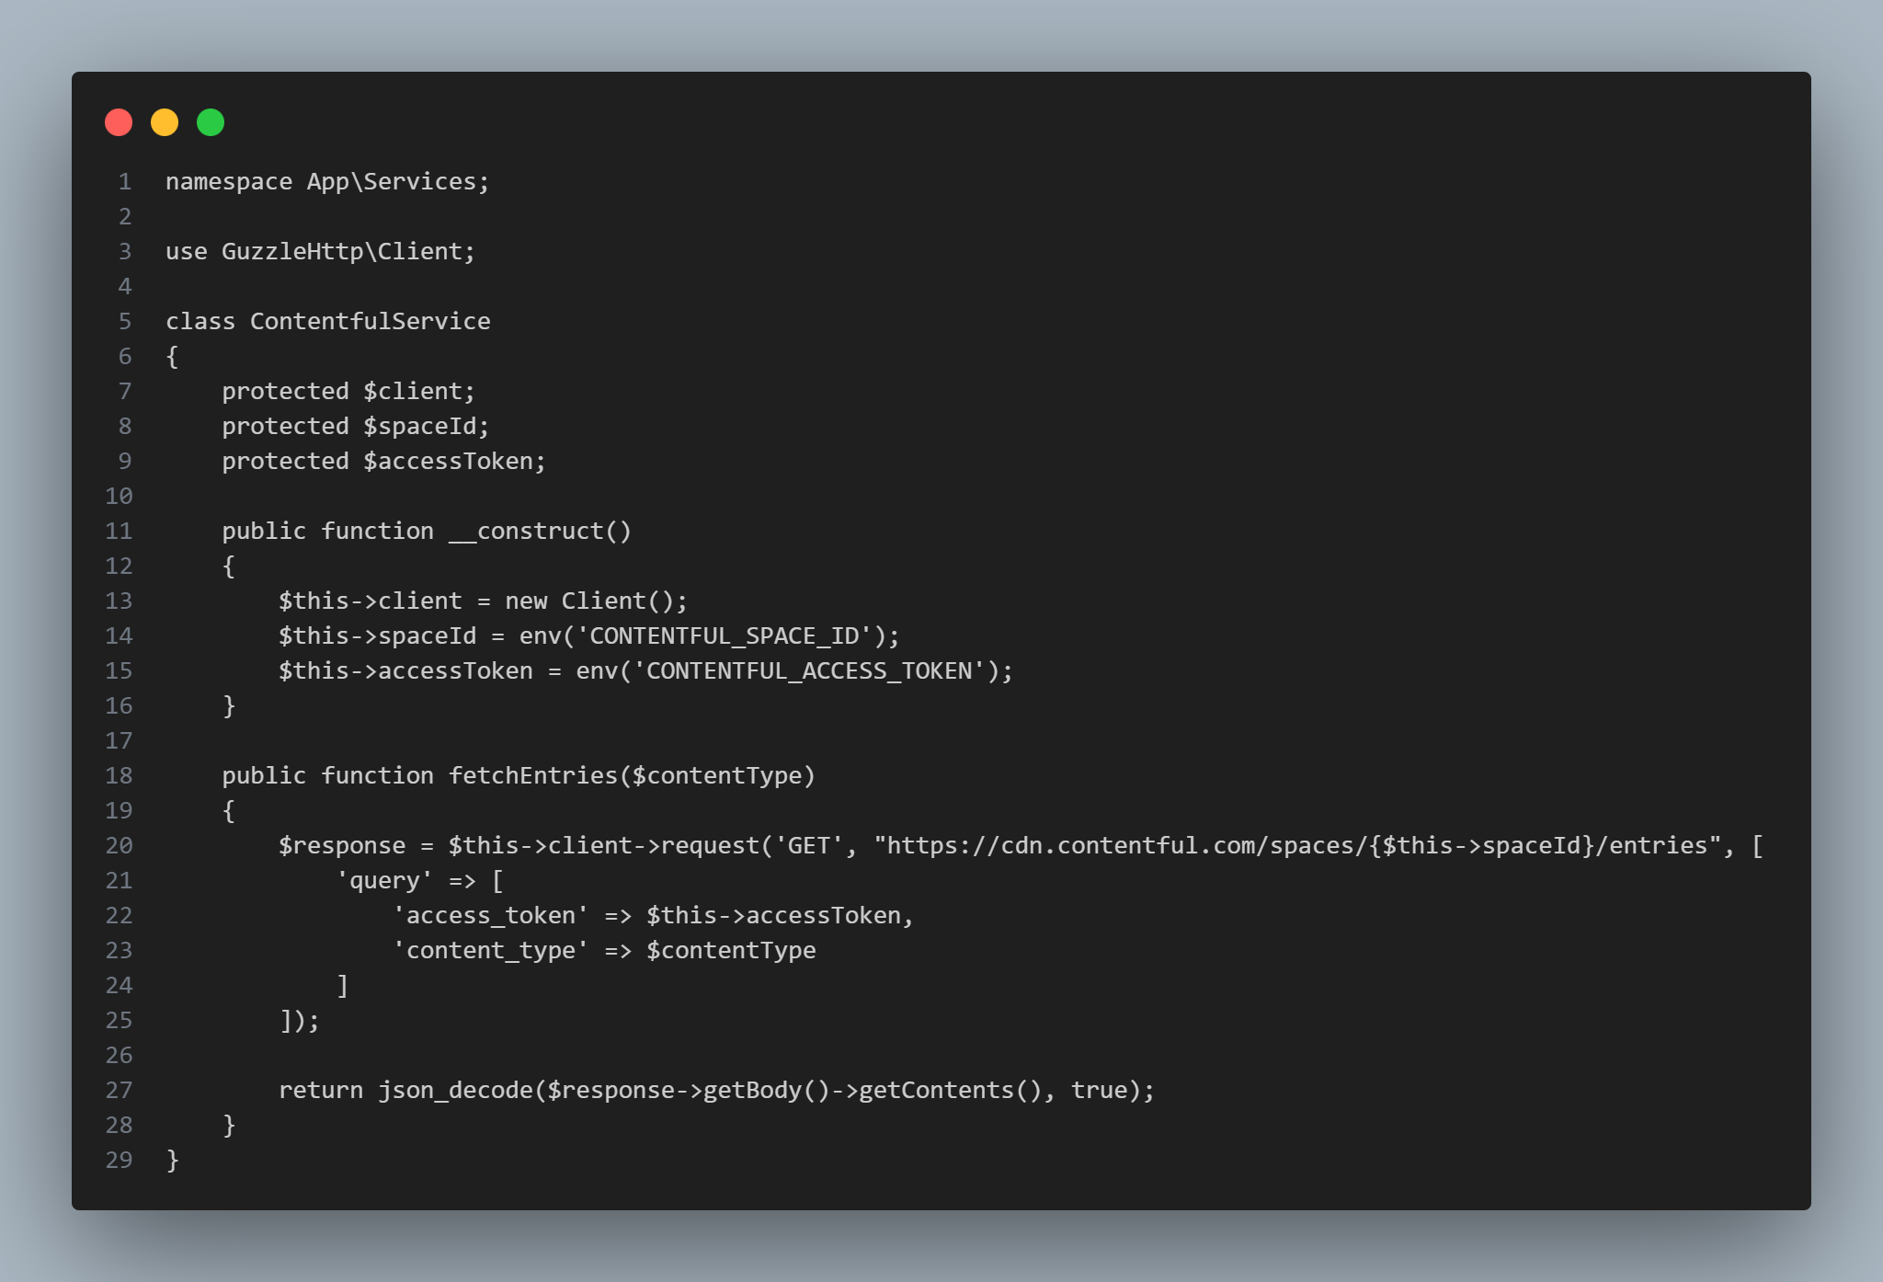Viewport: 1883px width, 1282px height.
Task: Click the 'content_type' array key
Action: click(490, 951)
